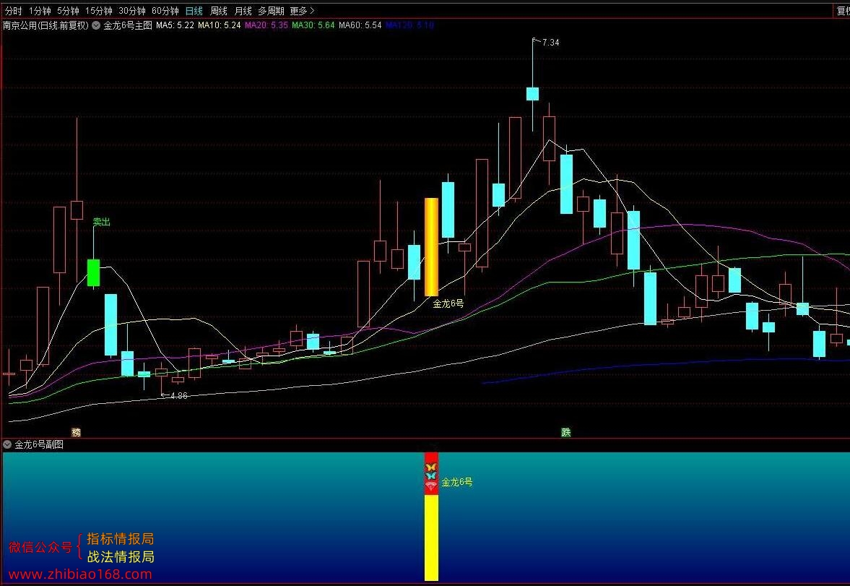Click the blue butterfly icon in the sub-chart
Image resolution: width=850 pixels, height=586 pixels.
431,475
